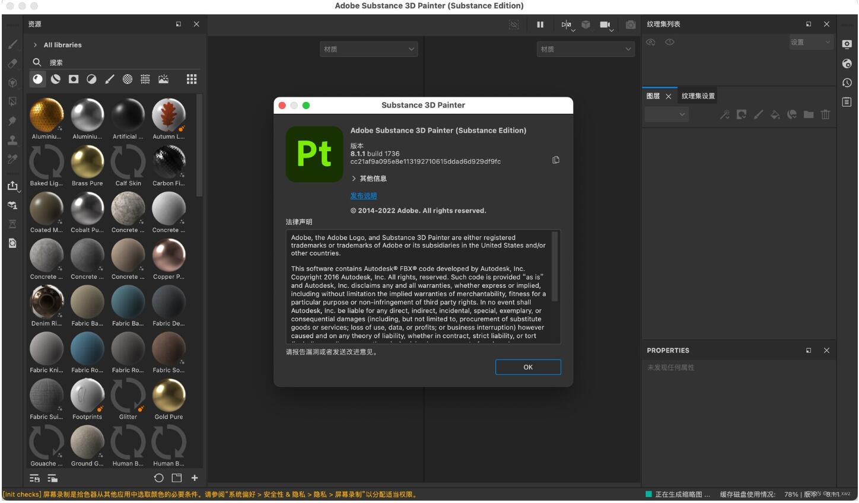
Task: Switch to the 图层 tab
Action: tap(653, 96)
